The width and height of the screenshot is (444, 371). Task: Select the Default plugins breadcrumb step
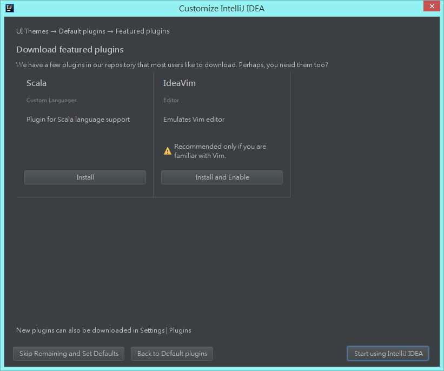(82, 31)
